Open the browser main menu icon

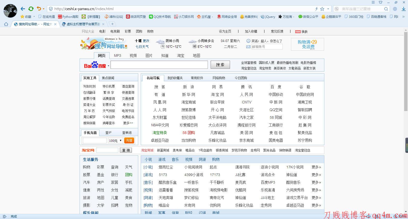pyautogui.click(x=373, y=2)
